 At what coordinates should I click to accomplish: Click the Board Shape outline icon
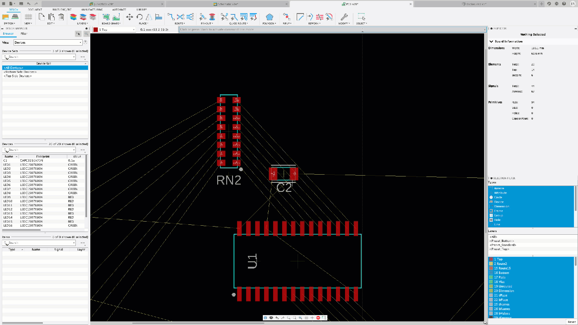pyautogui.click(x=106, y=17)
